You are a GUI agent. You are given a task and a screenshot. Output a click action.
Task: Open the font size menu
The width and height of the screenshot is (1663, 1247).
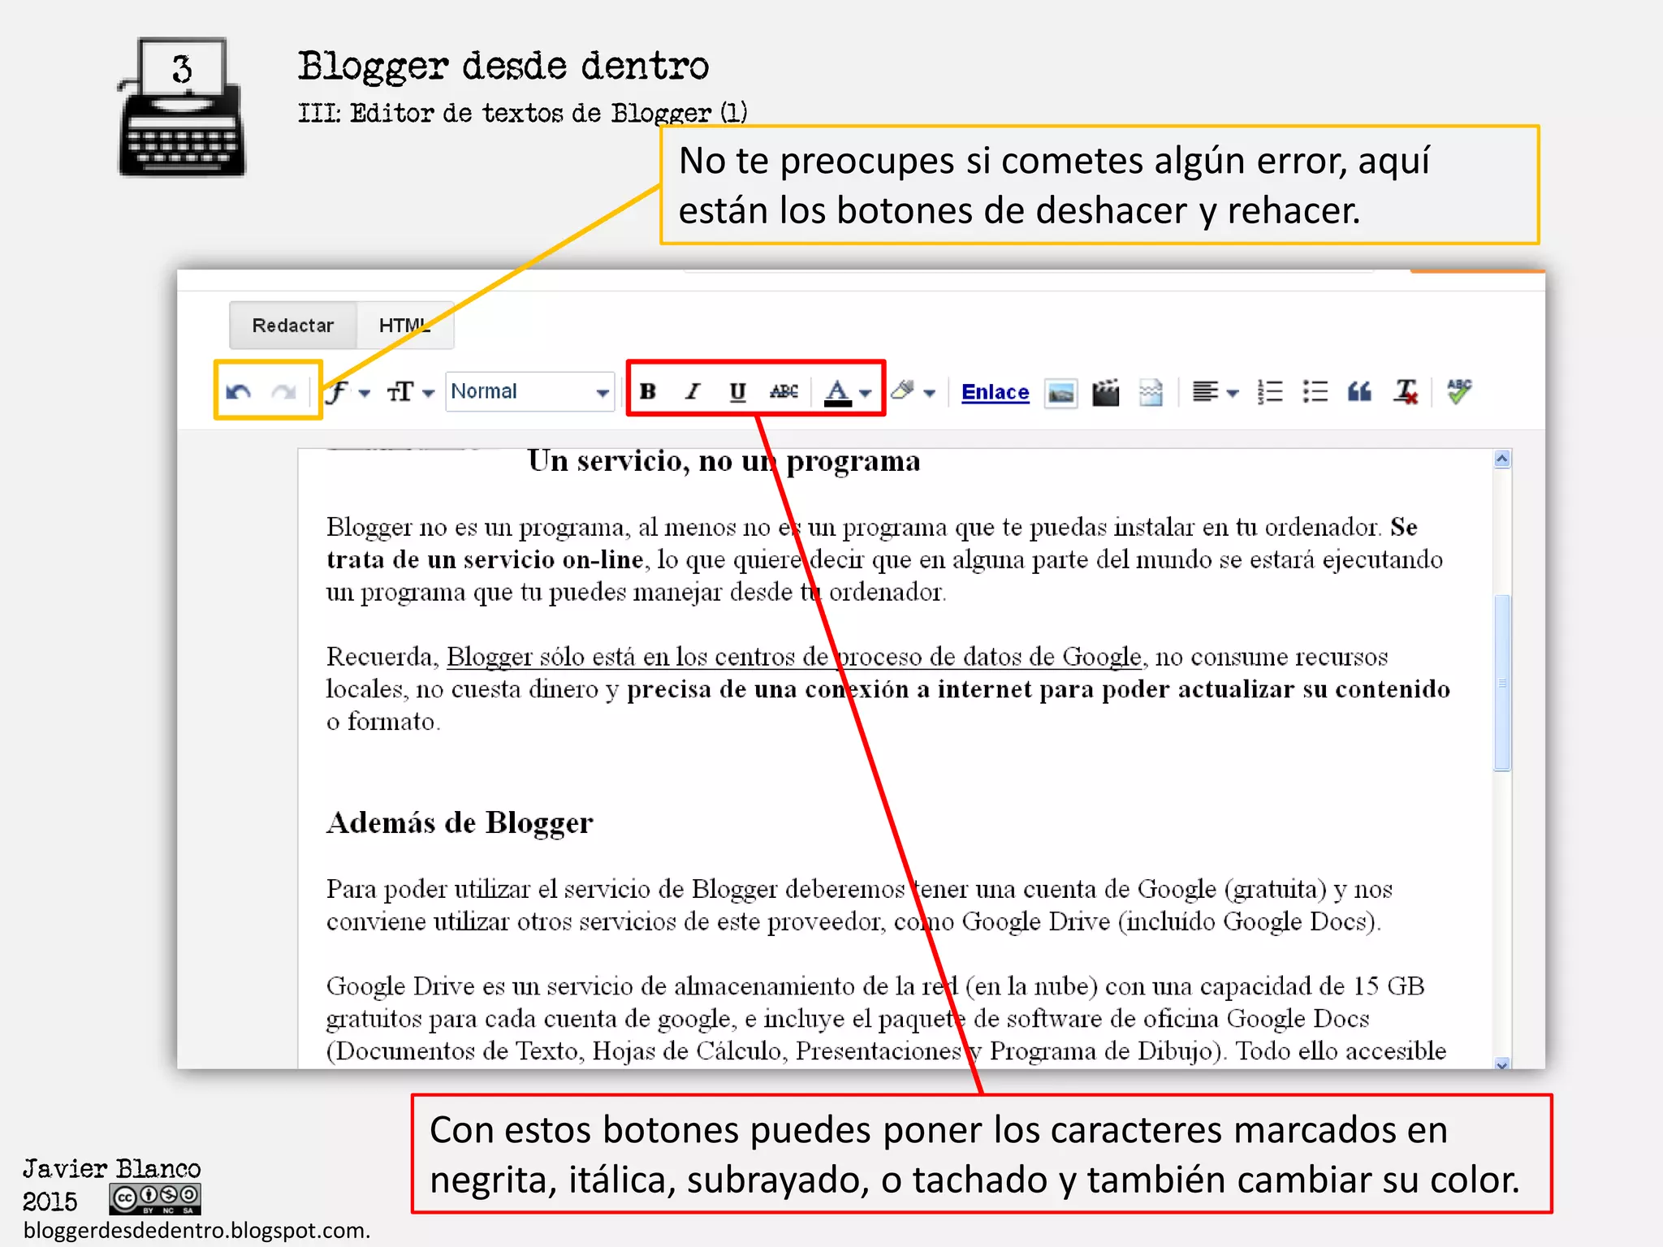click(x=410, y=392)
